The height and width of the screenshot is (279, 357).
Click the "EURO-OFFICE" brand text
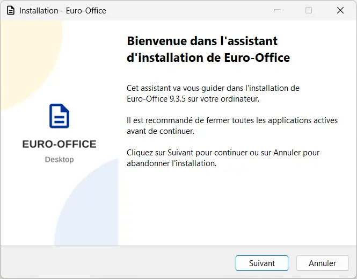(x=59, y=144)
